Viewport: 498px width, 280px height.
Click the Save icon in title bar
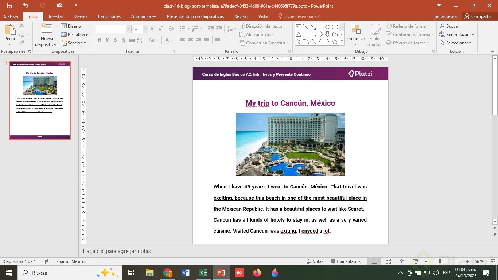(x=9, y=5)
